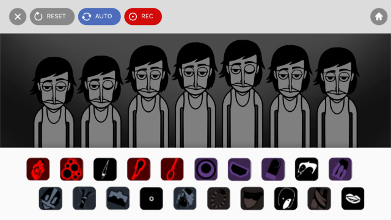This screenshot has width=391, height=220.
Task: Click the RESET button
Action: click(52, 16)
